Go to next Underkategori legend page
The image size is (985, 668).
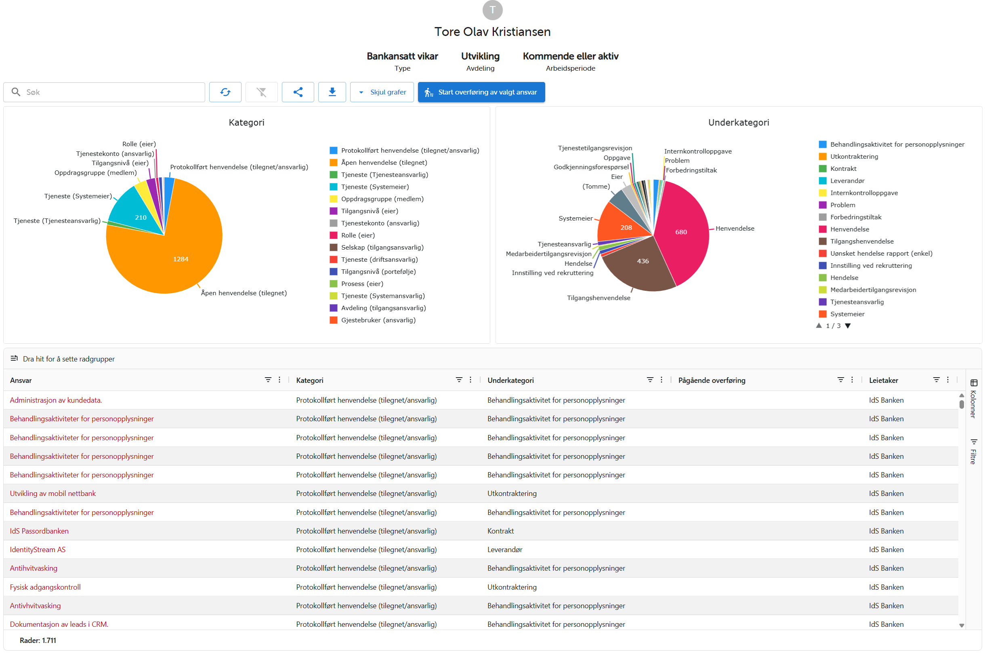pyautogui.click(x=847, y=326)
